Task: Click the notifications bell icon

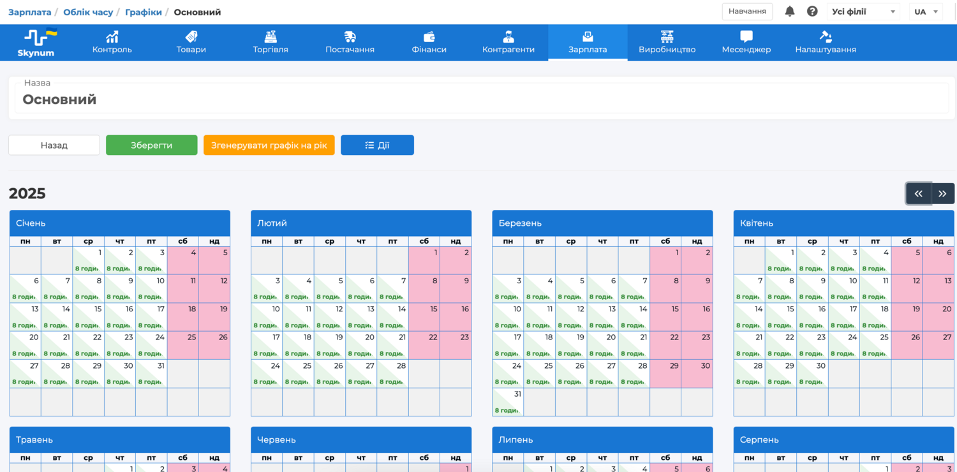Action: point(790,11)
